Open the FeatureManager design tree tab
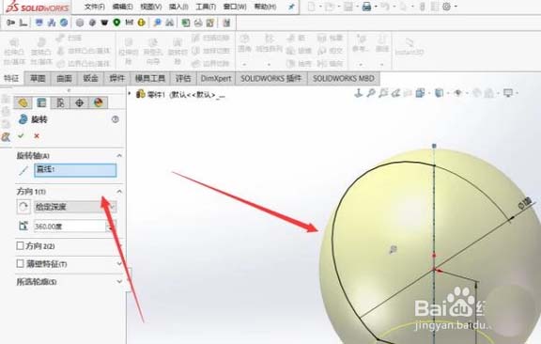541x344 pixels. coord(23,102)
